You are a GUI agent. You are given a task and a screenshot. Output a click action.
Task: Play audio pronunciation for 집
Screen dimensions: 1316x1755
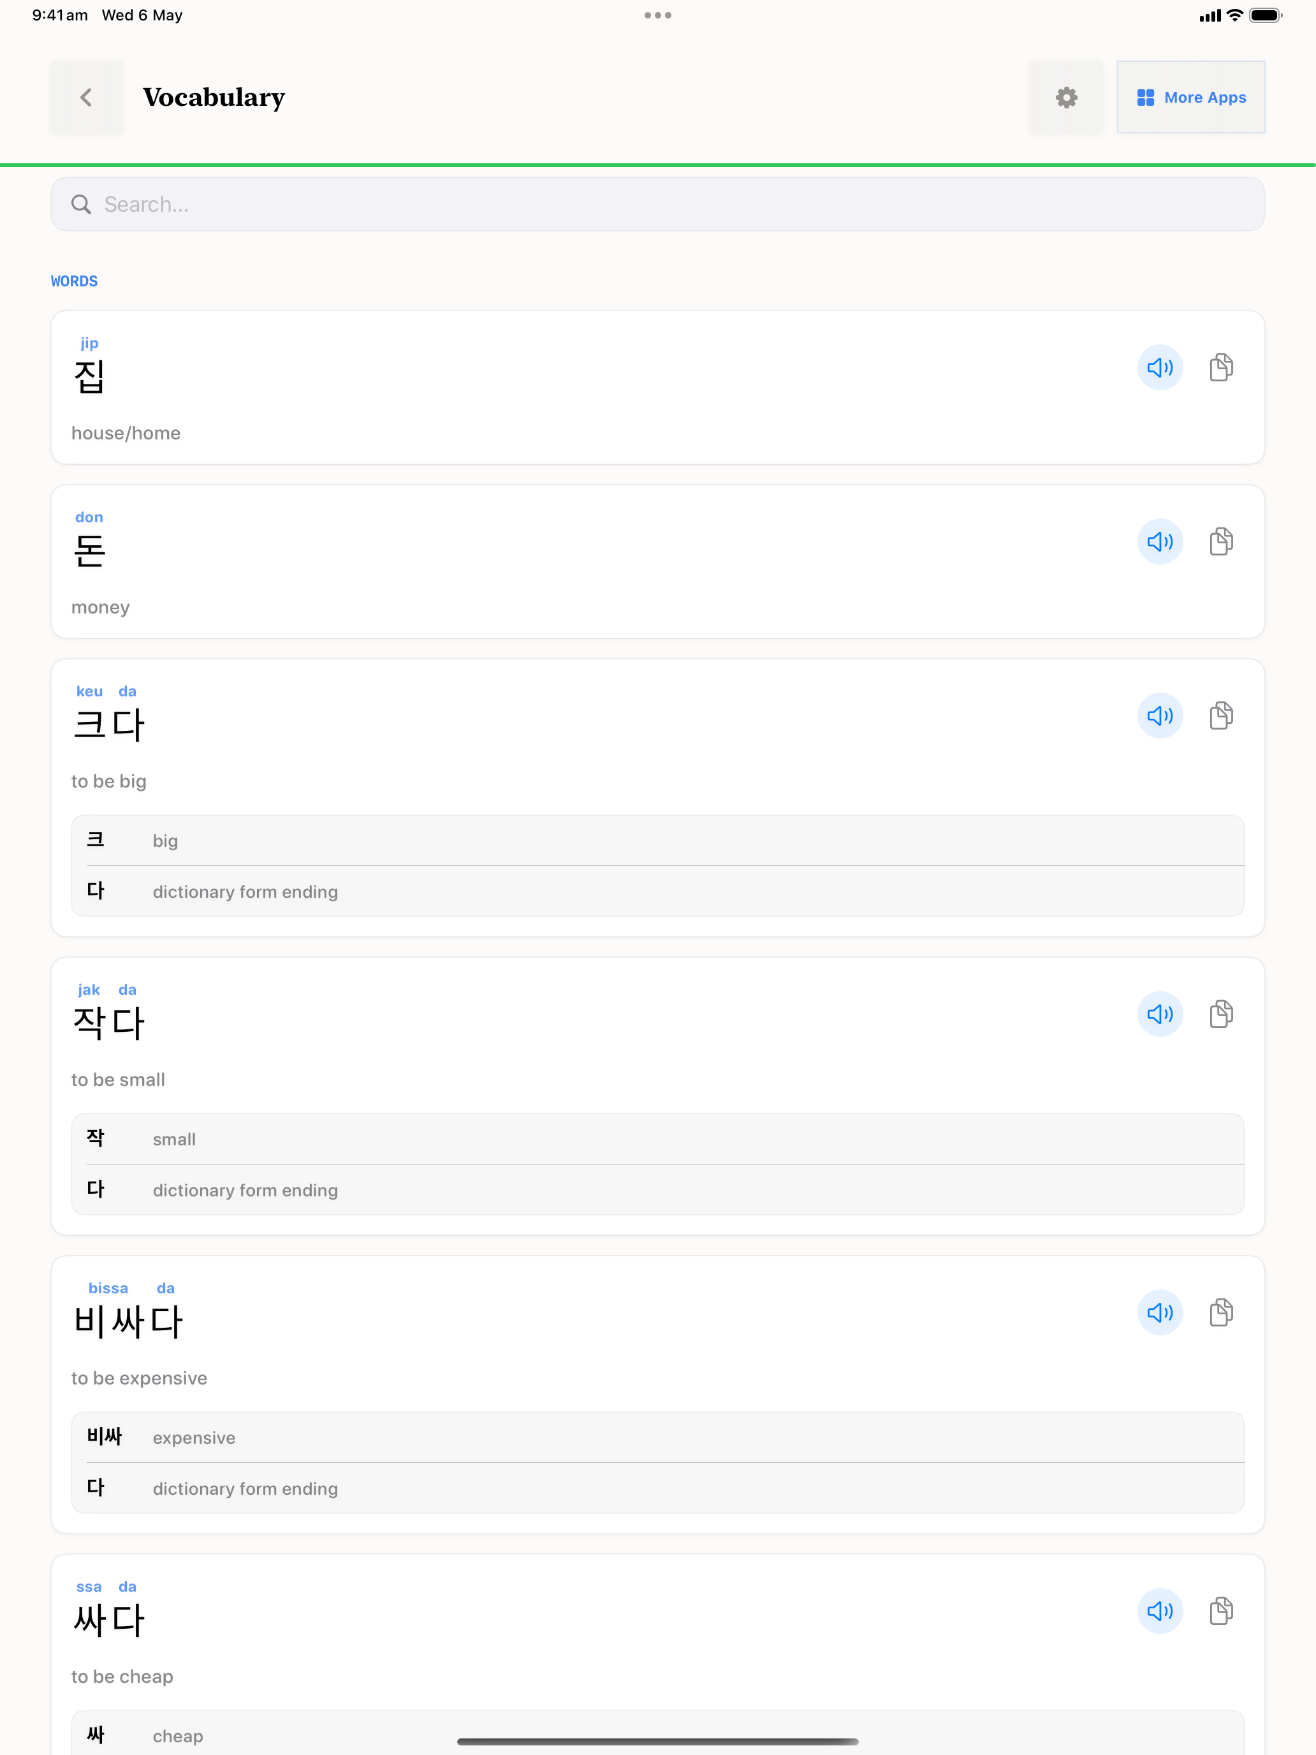(1160, 367)
